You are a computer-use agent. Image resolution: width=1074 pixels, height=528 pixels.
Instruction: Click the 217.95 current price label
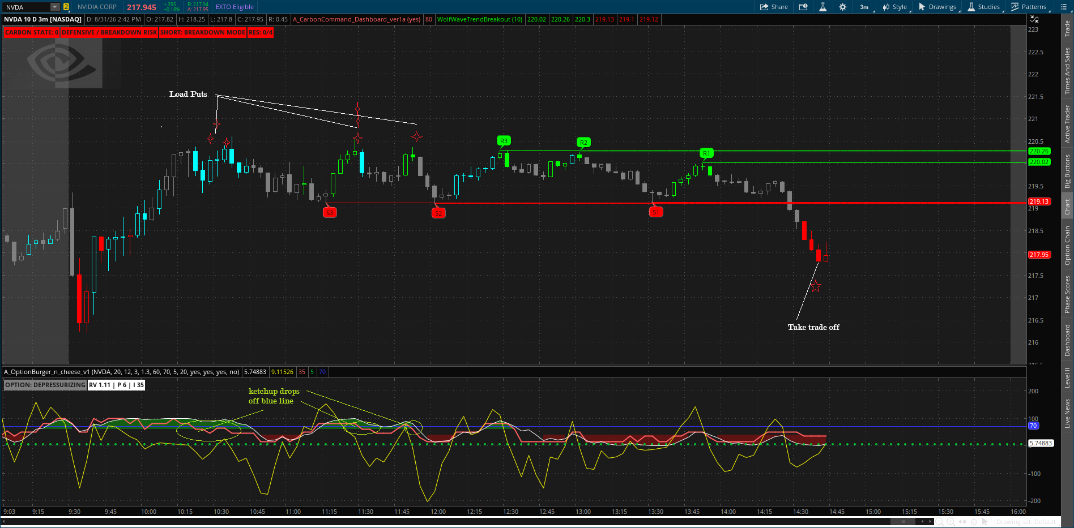(1039, 255)
